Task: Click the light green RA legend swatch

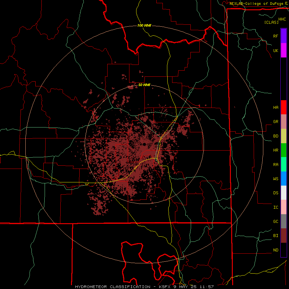Action: [284, 164]
